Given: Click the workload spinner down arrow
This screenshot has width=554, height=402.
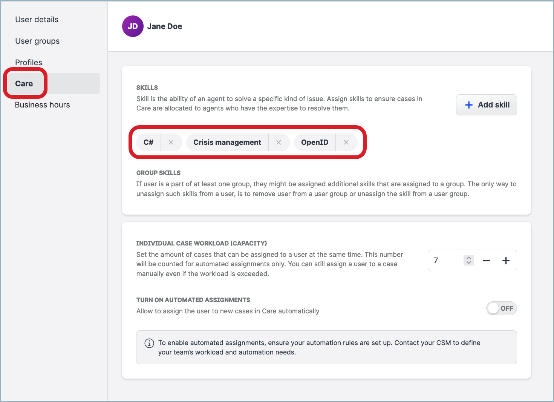Looking at the screenshot, I should point(468,263).
